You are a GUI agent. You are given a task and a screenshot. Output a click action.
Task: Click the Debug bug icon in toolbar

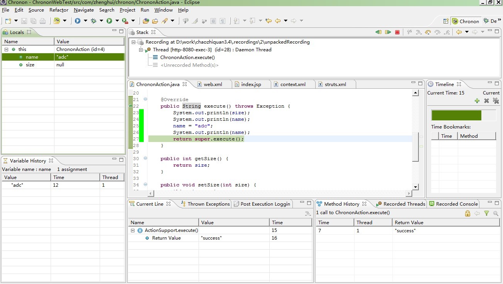pos(93,21)
